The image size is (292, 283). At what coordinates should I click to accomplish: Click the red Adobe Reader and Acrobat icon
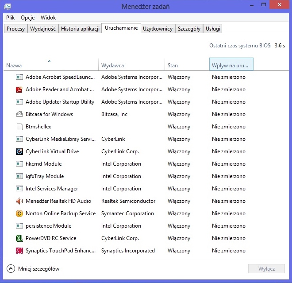pyautogui.click(x=19, y=89)
